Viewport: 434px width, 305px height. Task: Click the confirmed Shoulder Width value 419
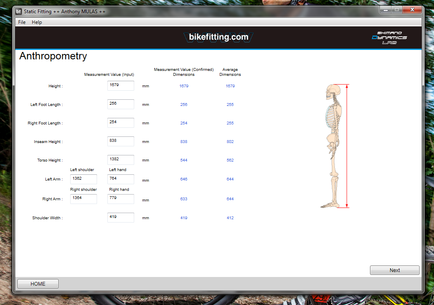[x=184, y=218]
